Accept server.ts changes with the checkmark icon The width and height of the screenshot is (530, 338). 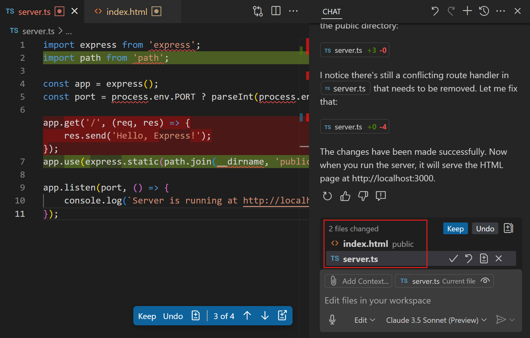(x=453, y=259)
